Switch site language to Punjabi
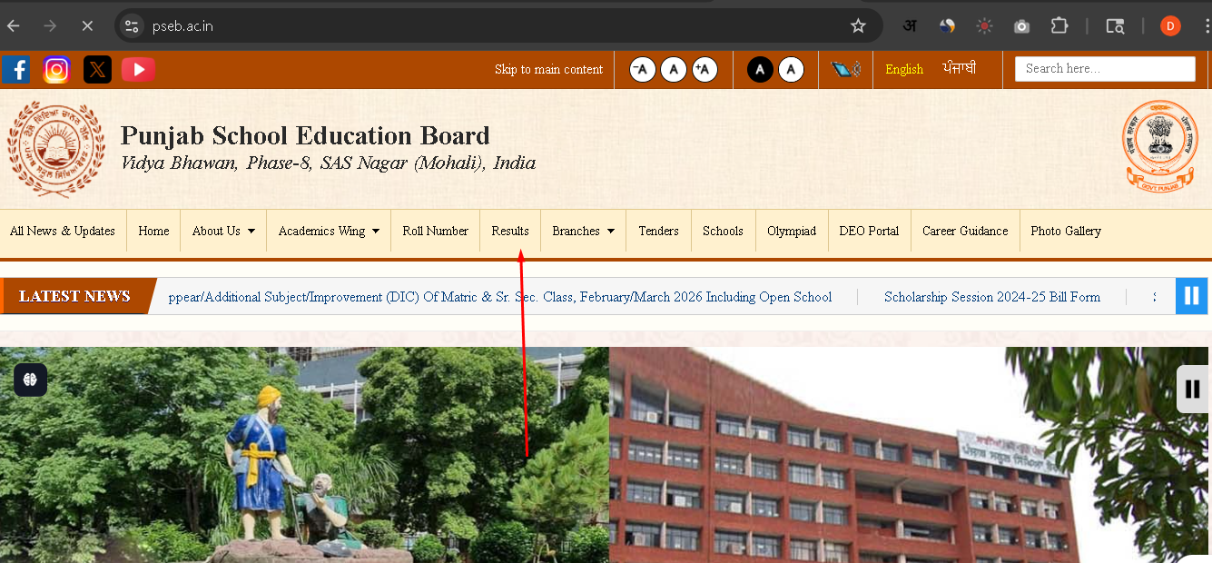This screenshot has height=563, width=1212. [x=959, y=69]
